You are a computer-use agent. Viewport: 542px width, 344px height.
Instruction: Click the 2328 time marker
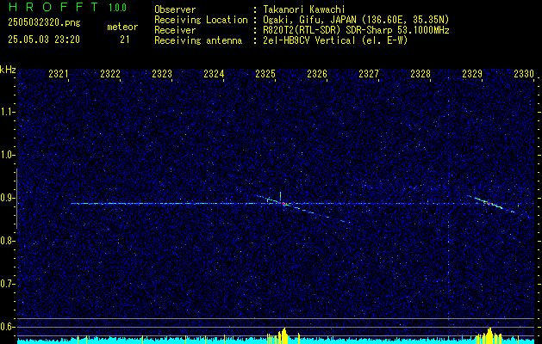click(421, 73)
